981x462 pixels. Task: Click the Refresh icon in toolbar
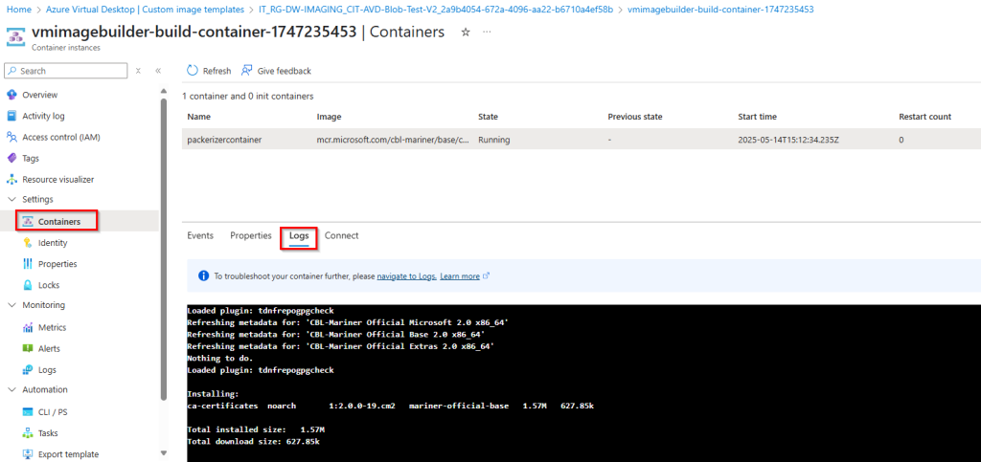[193, 71]
